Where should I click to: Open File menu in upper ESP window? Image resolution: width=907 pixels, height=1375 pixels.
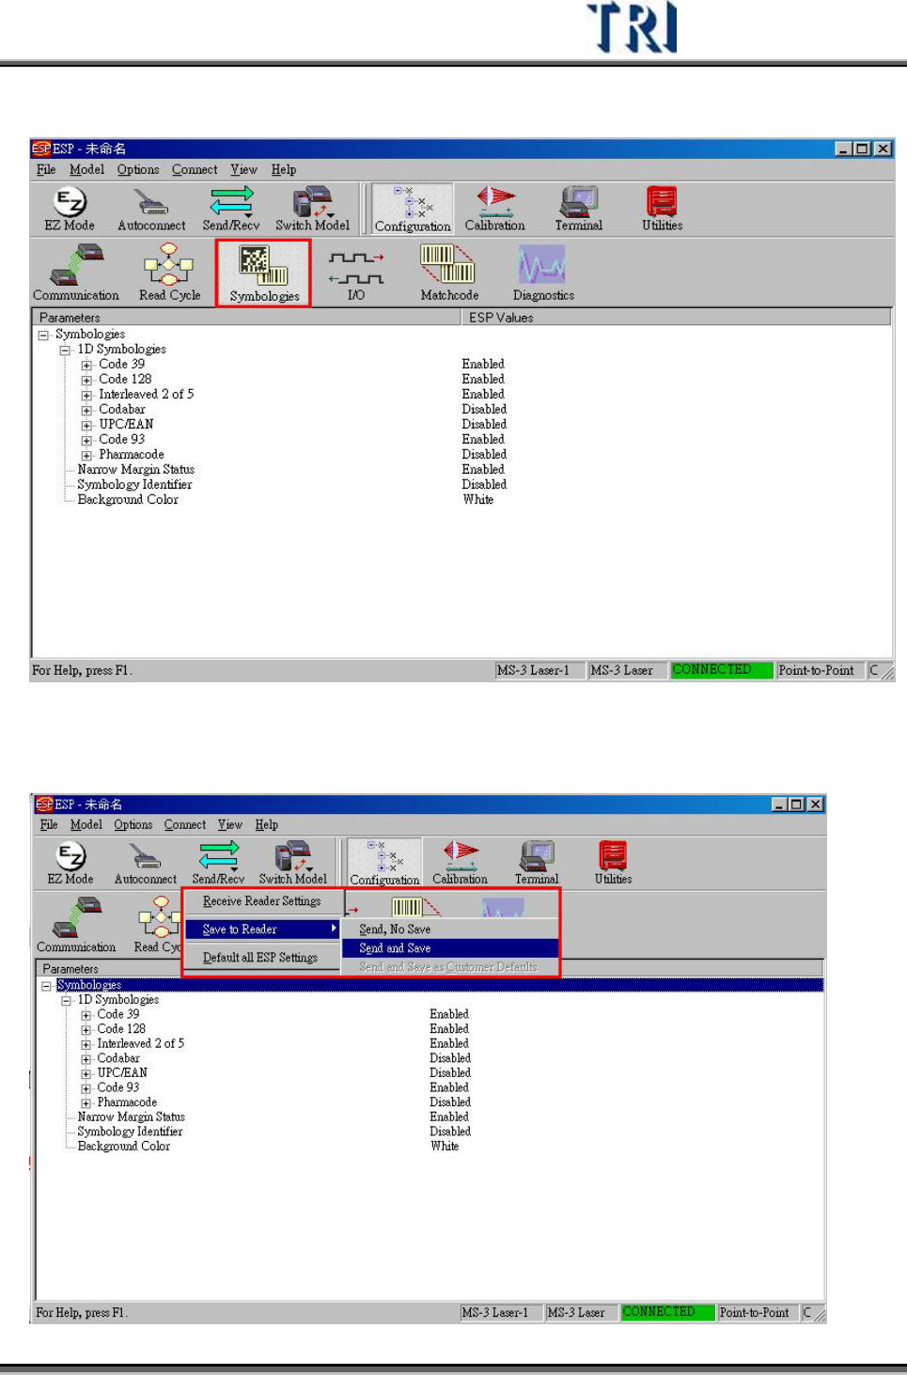point(46,170)
